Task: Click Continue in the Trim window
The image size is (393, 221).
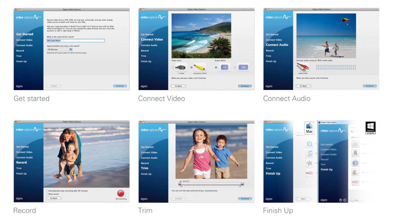Action: pos(245,199)
